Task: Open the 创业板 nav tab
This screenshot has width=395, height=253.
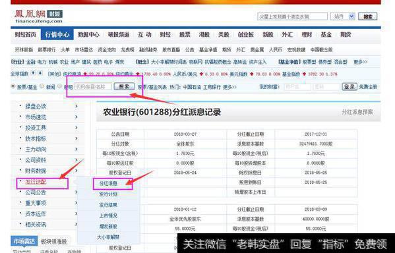Action: tap(245, 34)
